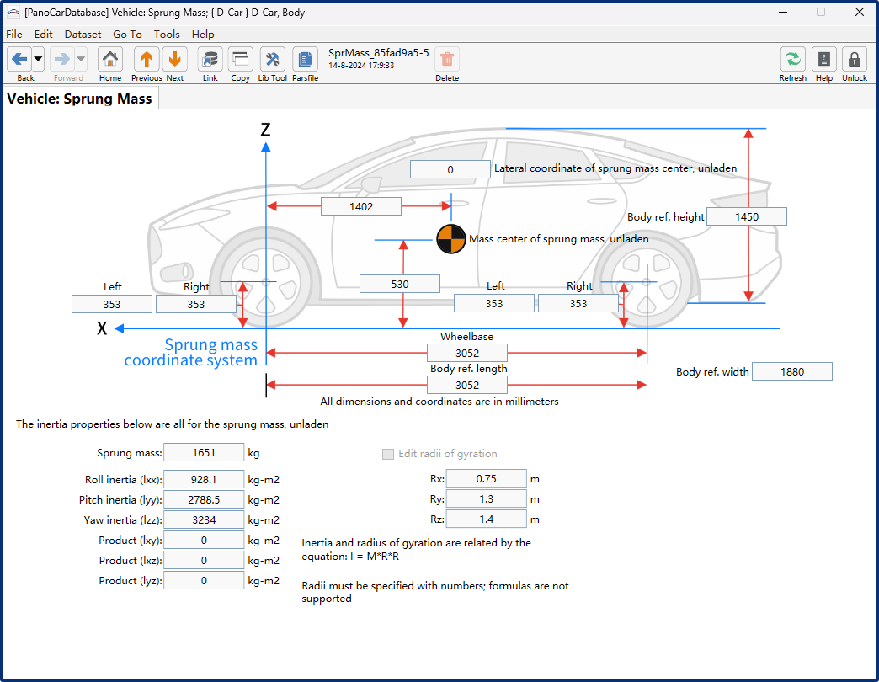Click the rear Right height field 353
Screen dimensions: 879x682
tap(578, 303)
